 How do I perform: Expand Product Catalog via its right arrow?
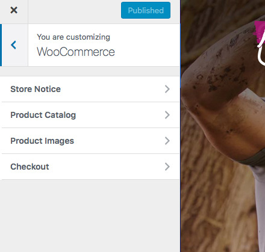pyautogui.click(x=167, y=115)
